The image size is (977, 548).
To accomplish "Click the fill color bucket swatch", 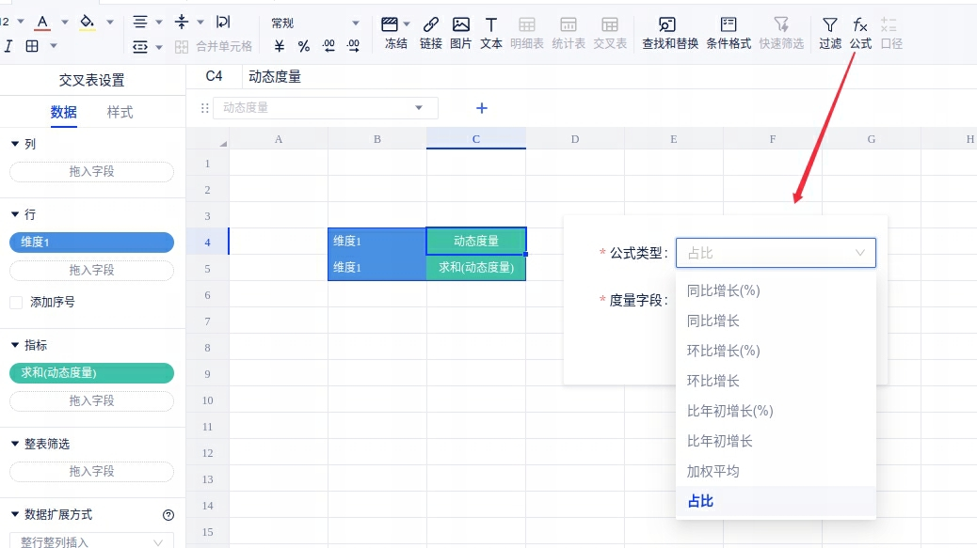I will click(88, 23).
